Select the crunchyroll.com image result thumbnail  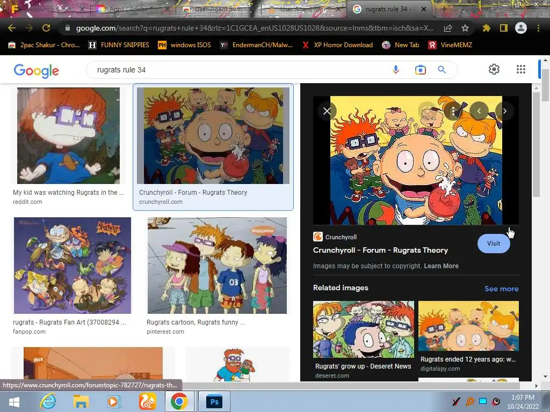pos(213,136)
